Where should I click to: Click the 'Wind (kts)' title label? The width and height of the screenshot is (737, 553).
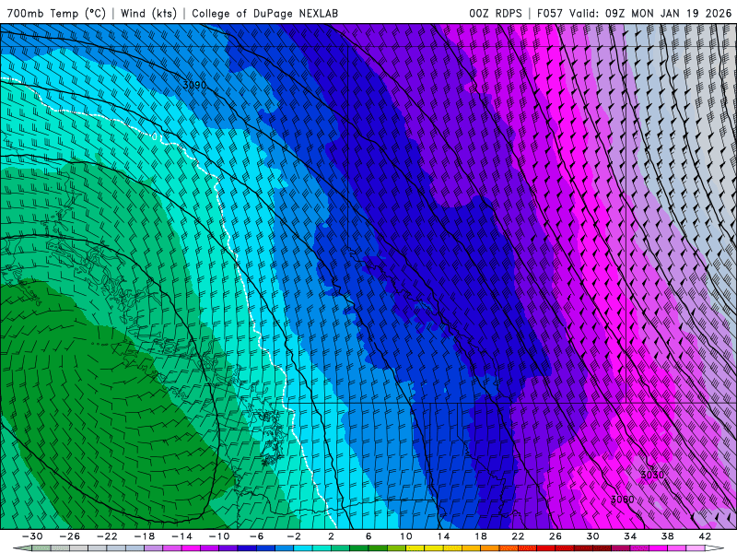coord(148,13)
